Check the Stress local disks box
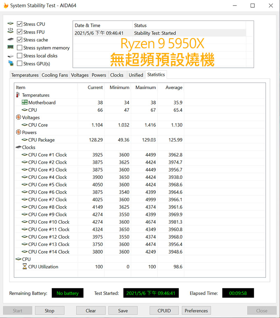This screenshot has width=280, height=318. [20, 56]
